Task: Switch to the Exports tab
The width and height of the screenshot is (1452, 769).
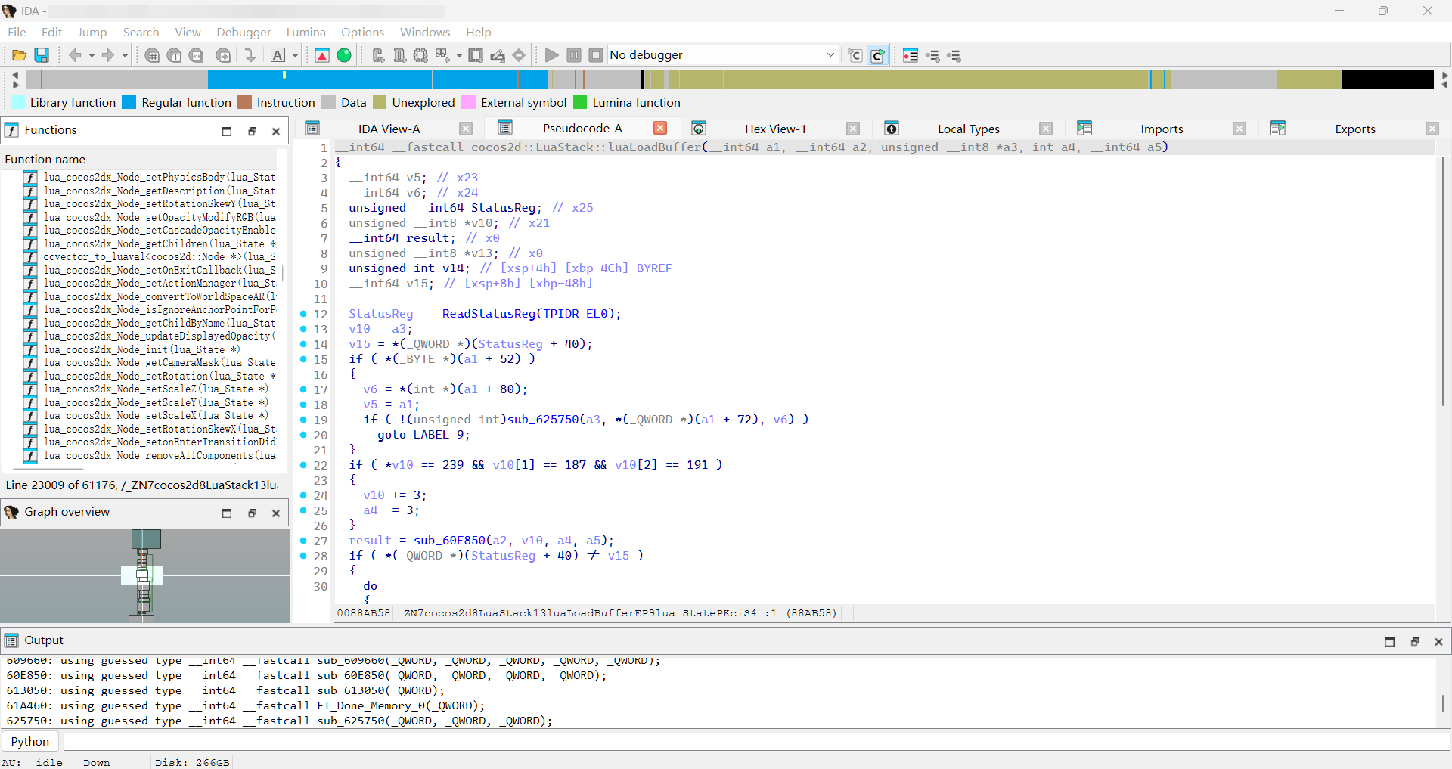Action: coord(1354,129)
